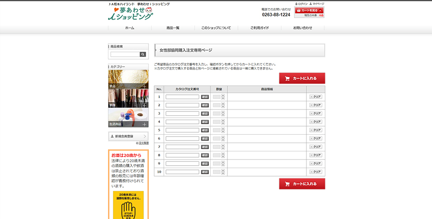Click the ×クリア button in row 6
This screenshot has height=219, width=432.
click(315, 139)
